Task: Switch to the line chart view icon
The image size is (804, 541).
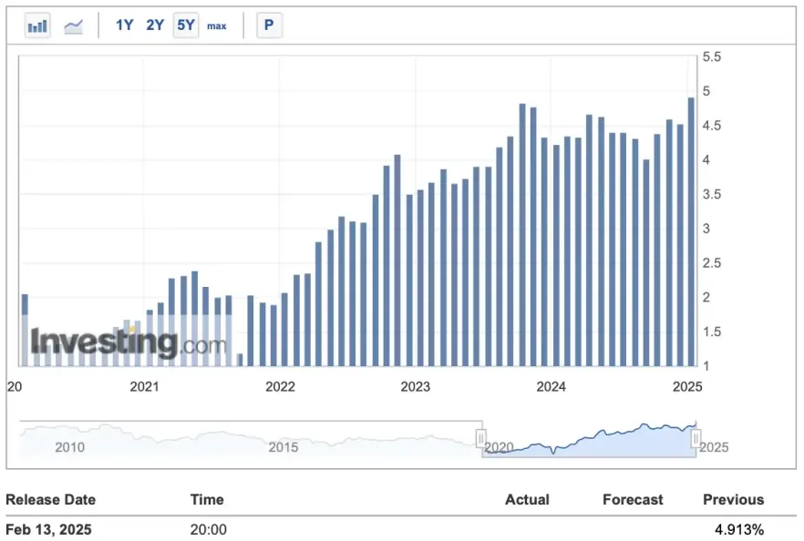Action: pyautogui.click(x=74, y=26)
